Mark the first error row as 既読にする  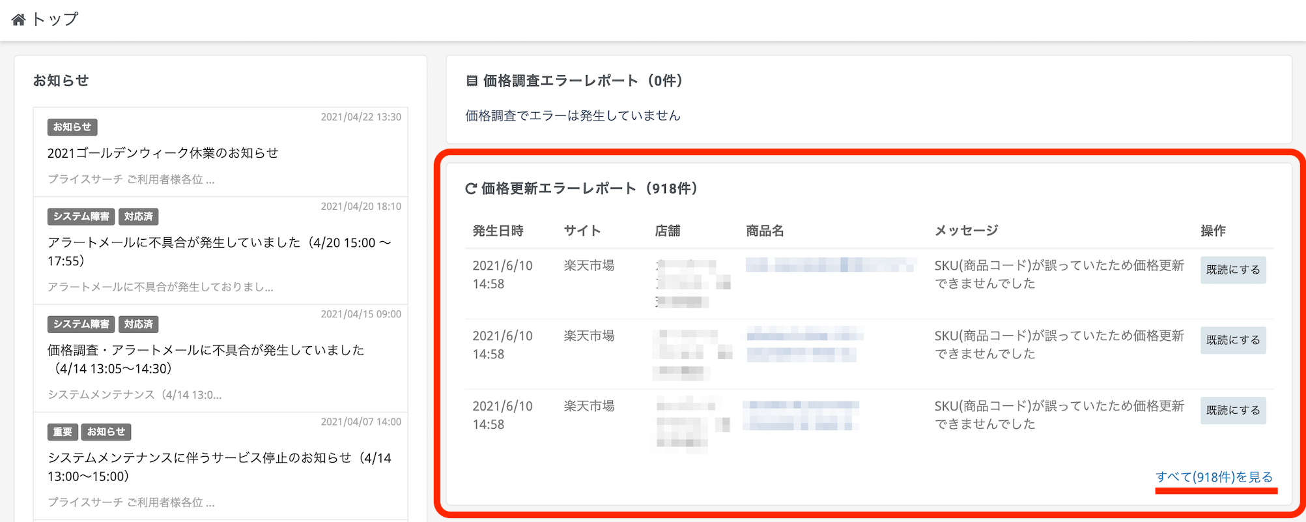[x=1232, y=270]
